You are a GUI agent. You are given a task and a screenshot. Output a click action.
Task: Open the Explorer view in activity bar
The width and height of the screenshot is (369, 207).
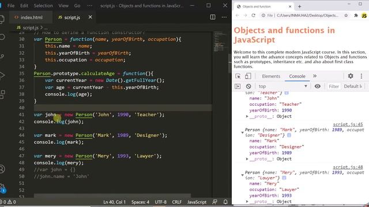[x=2, y=19]
